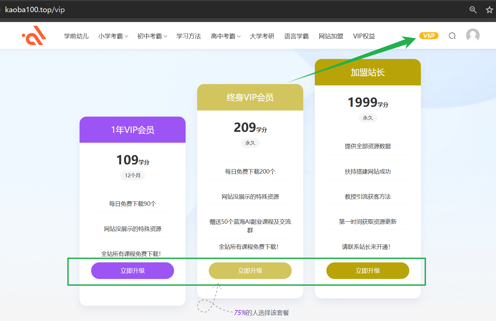Open the user avatar profile icon
This screenshot has height=321, width=496.
(x=473, y=35)
